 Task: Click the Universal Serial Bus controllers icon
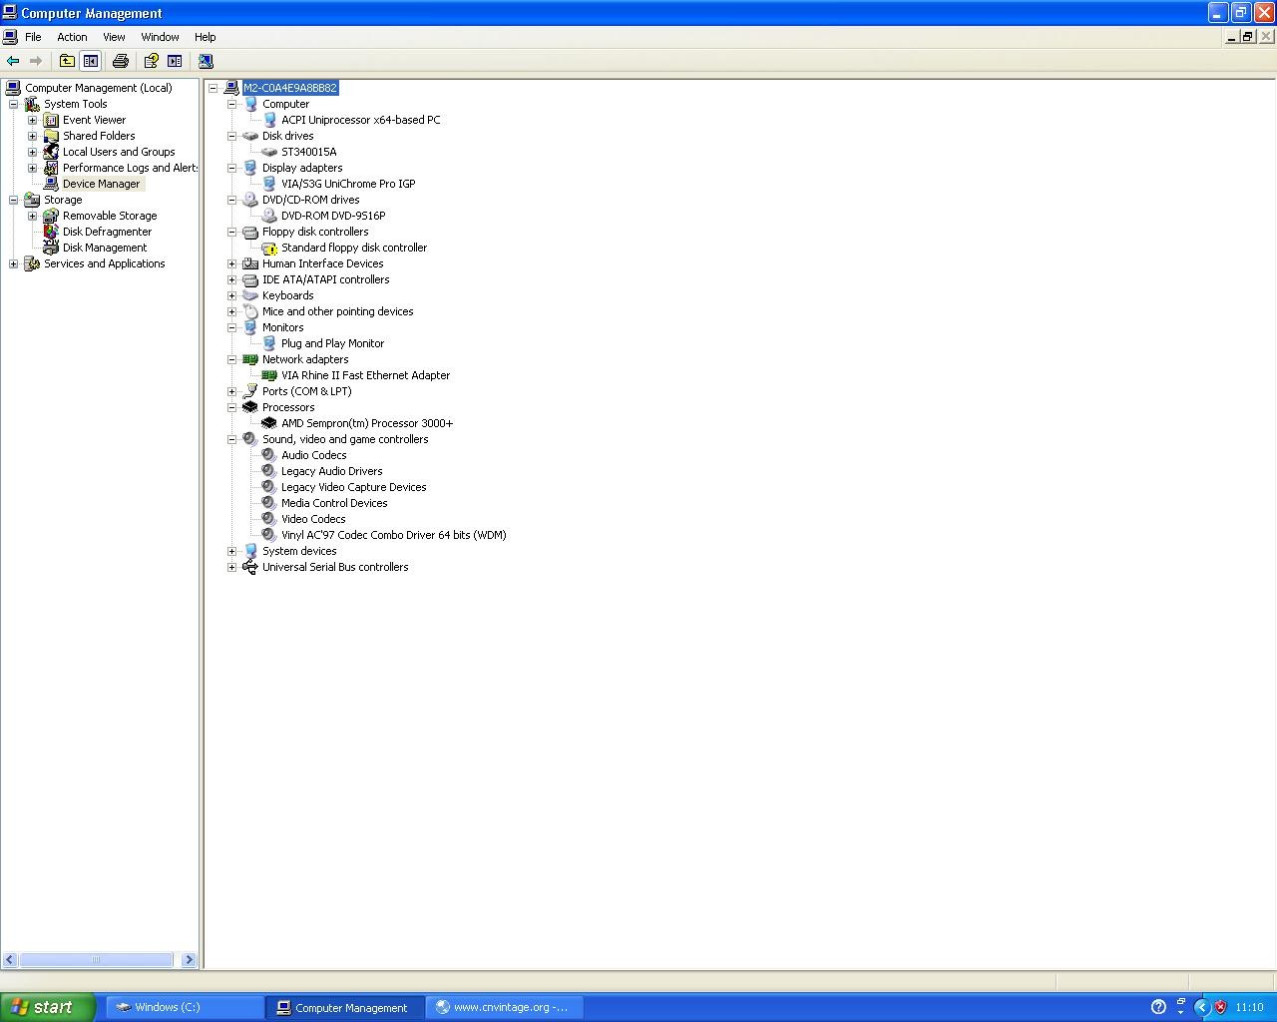[x=250, y=567]
